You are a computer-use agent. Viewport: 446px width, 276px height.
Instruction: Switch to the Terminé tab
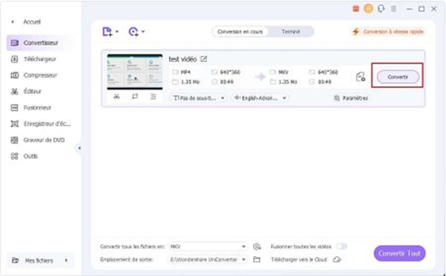point(290,32)
